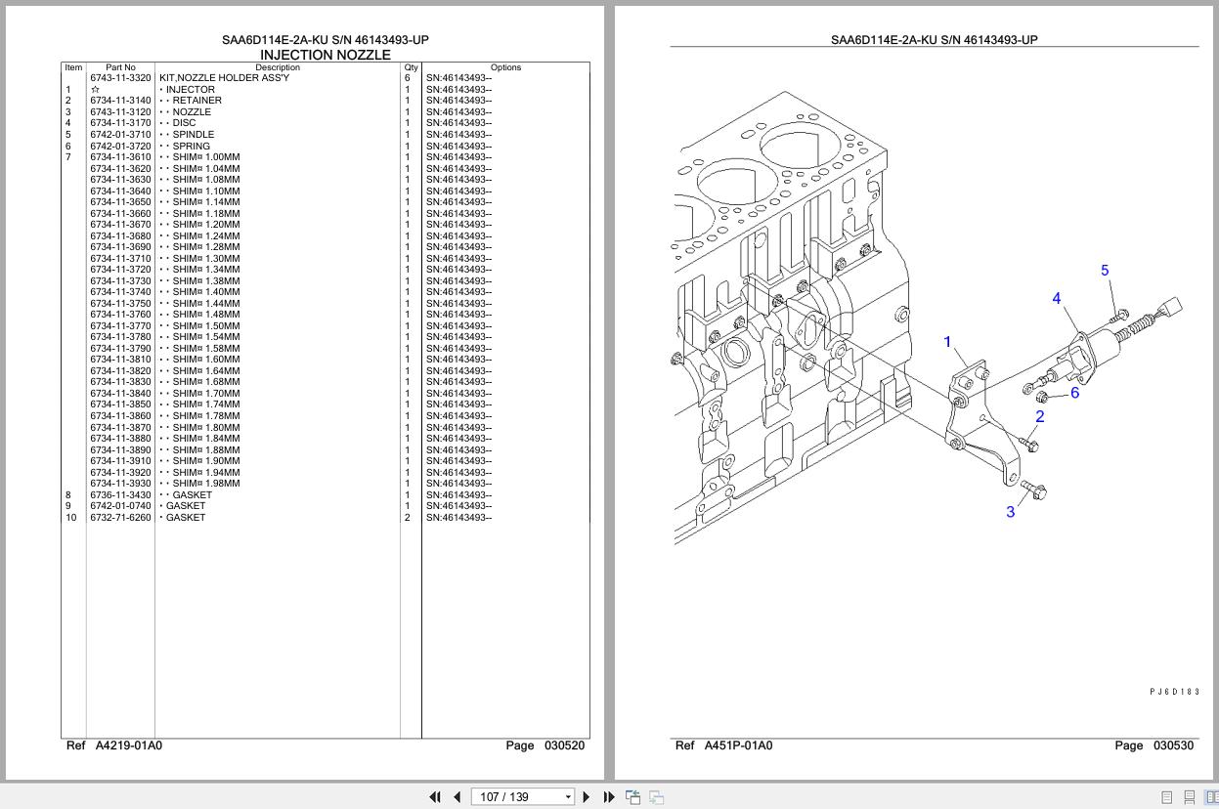
Task: Click the Description column header
Action: (278, 67)
